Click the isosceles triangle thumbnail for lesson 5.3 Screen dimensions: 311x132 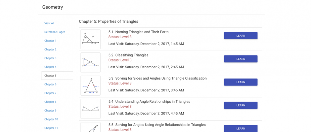pos(90,85)
